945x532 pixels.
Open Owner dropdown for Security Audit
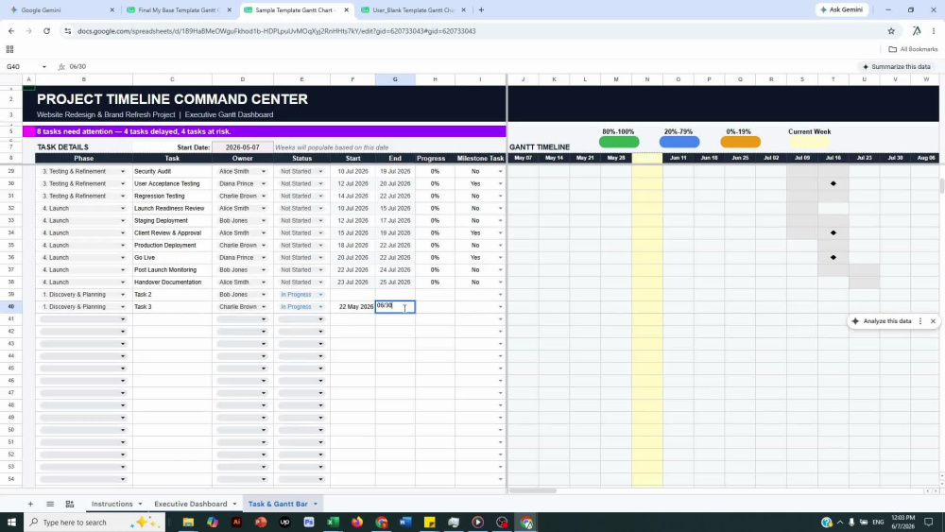coord(264,171)
